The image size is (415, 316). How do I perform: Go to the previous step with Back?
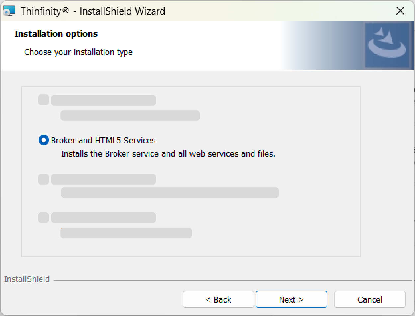pyautogui.click(x=218, y=300)
